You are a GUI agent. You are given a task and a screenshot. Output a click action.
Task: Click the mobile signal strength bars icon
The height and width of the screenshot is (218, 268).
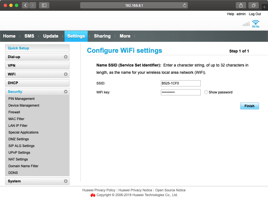coord(246,24)
